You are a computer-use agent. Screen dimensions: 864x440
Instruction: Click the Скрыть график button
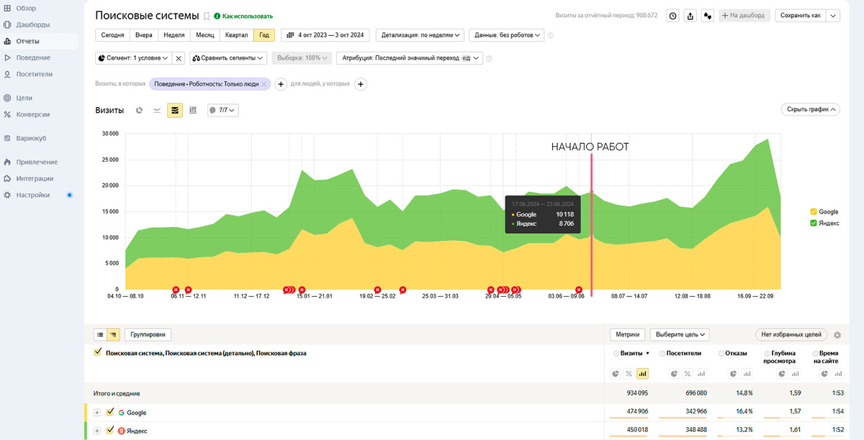click(811, 109)
